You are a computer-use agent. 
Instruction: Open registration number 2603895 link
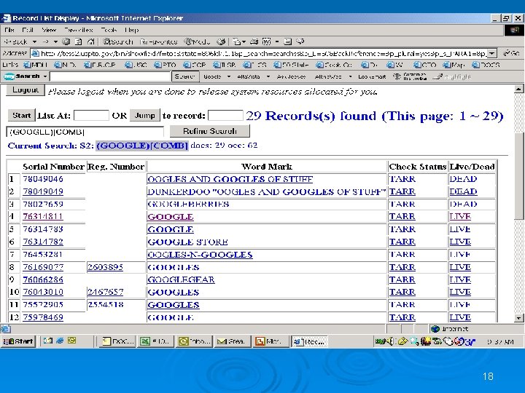(x=105, y=267)
